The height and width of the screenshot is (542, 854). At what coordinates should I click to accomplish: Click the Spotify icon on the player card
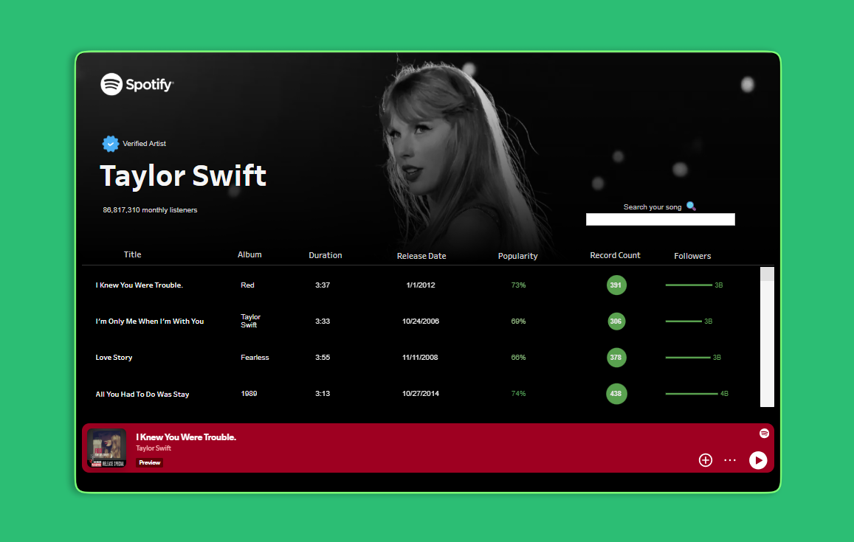pyautogui.click(x=765, y=434)
